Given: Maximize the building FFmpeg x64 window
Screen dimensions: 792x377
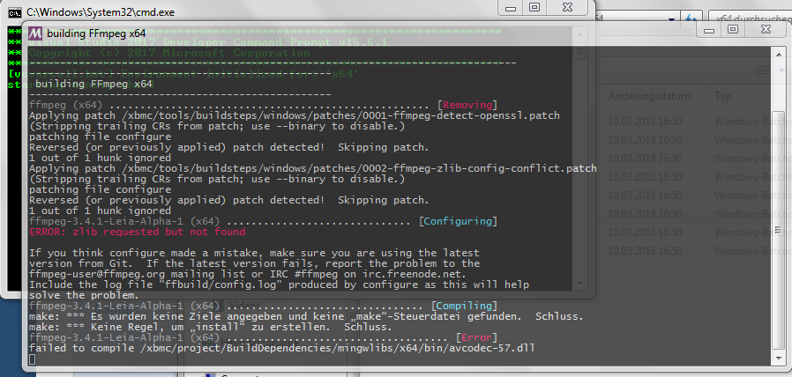Looking at the screenshot, I should 732,30.
